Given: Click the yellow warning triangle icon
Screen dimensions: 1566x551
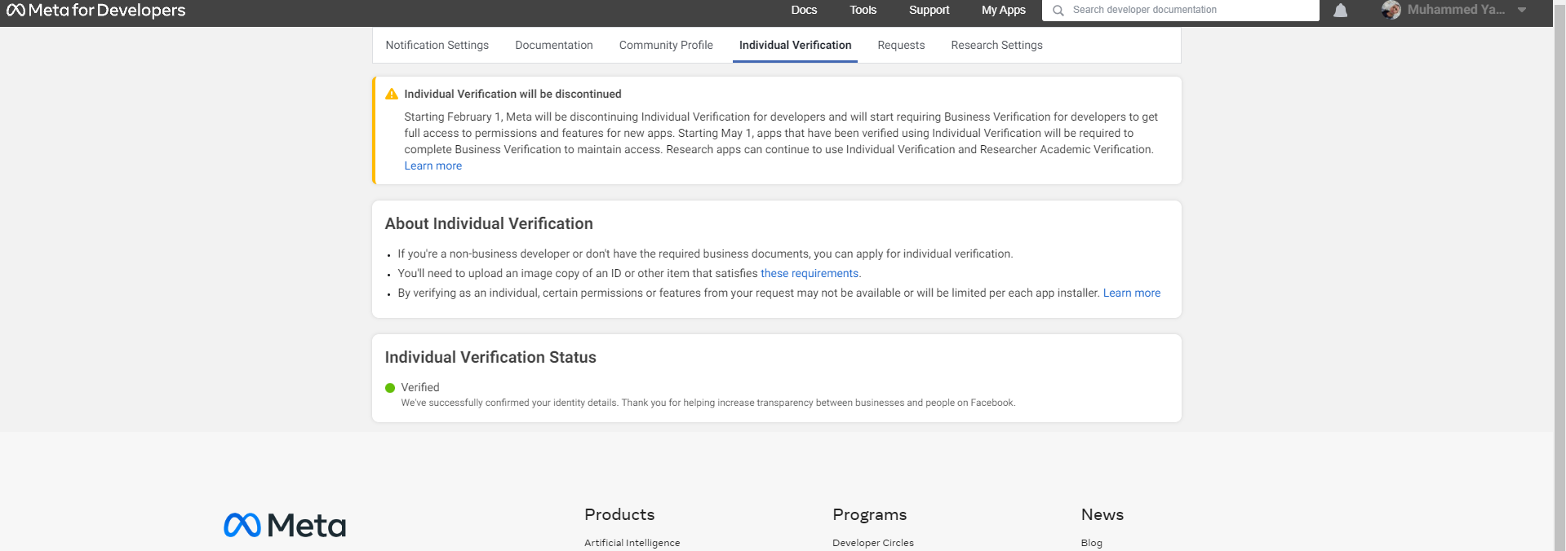Looking at the screenshot, I should click(x=392, y=94).
